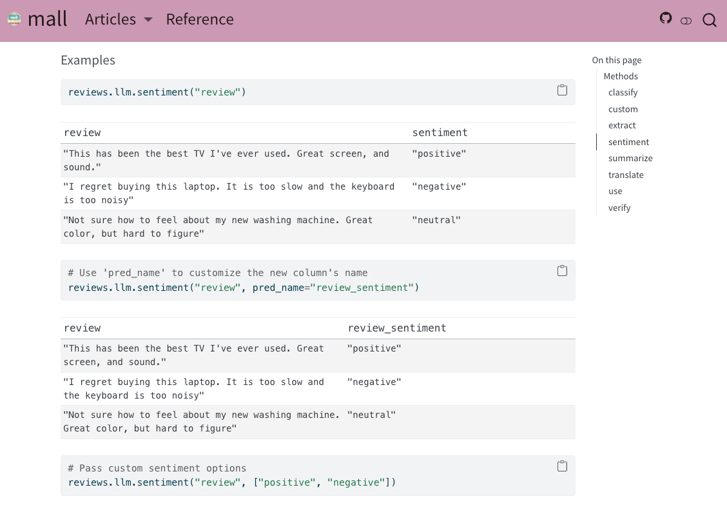Click the Articles dropdown caret arrow
This screenshot has height=505, width=727.
click(x=148, y=20)
